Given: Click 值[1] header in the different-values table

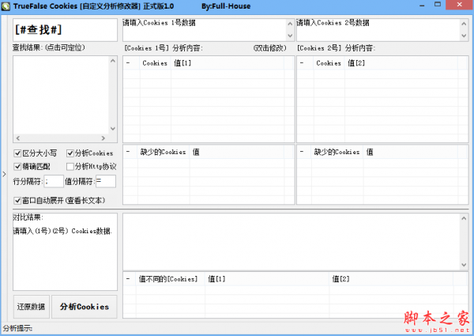Looking at the screenshot, I should click(267, 279).
